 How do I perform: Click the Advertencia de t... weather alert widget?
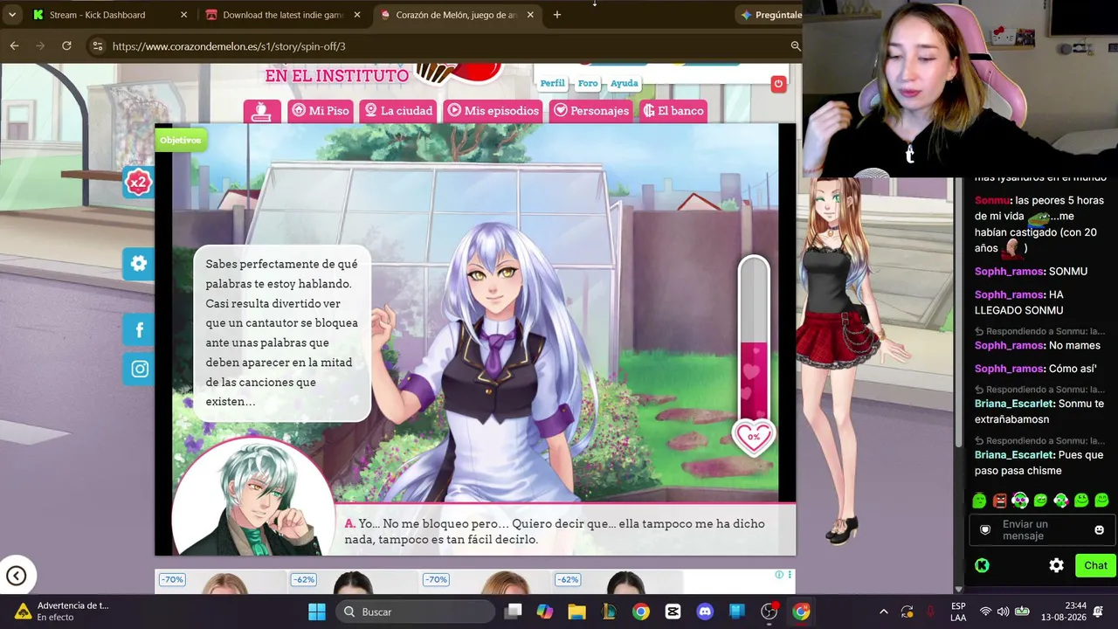[x=61, y=612]
